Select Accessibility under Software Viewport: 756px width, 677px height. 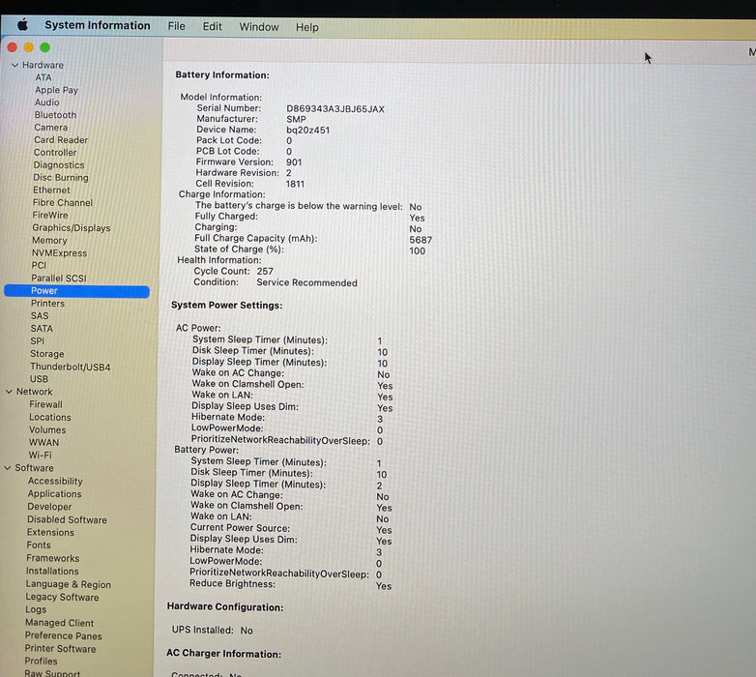click(x=55, y=481)
